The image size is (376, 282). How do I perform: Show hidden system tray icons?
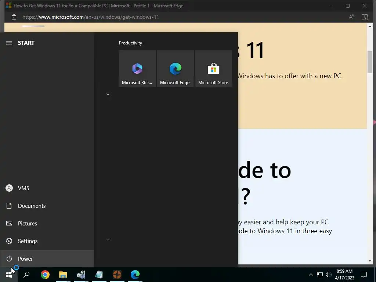coord(311,275)
